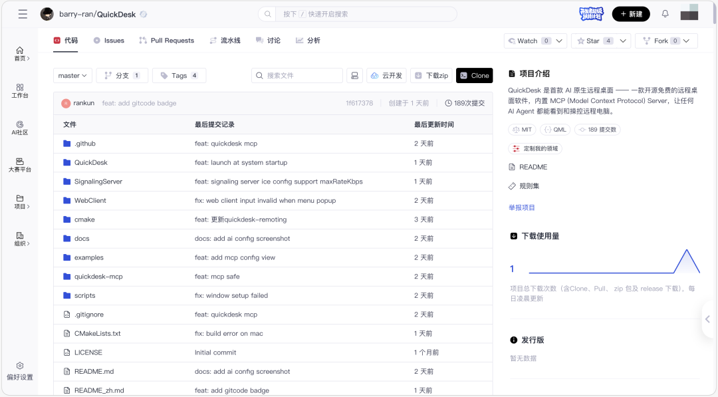The image size is (718, 397).
Task: Open LICENSE file
Action: [x=88, y=352]
